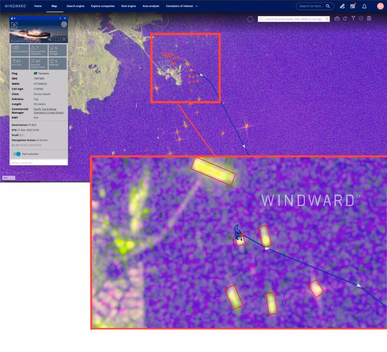The width and height of the screenshot is (387, 352).
Task: Click ETA 31 Mar 2026 03:00 text
Action: pos(25,130)
